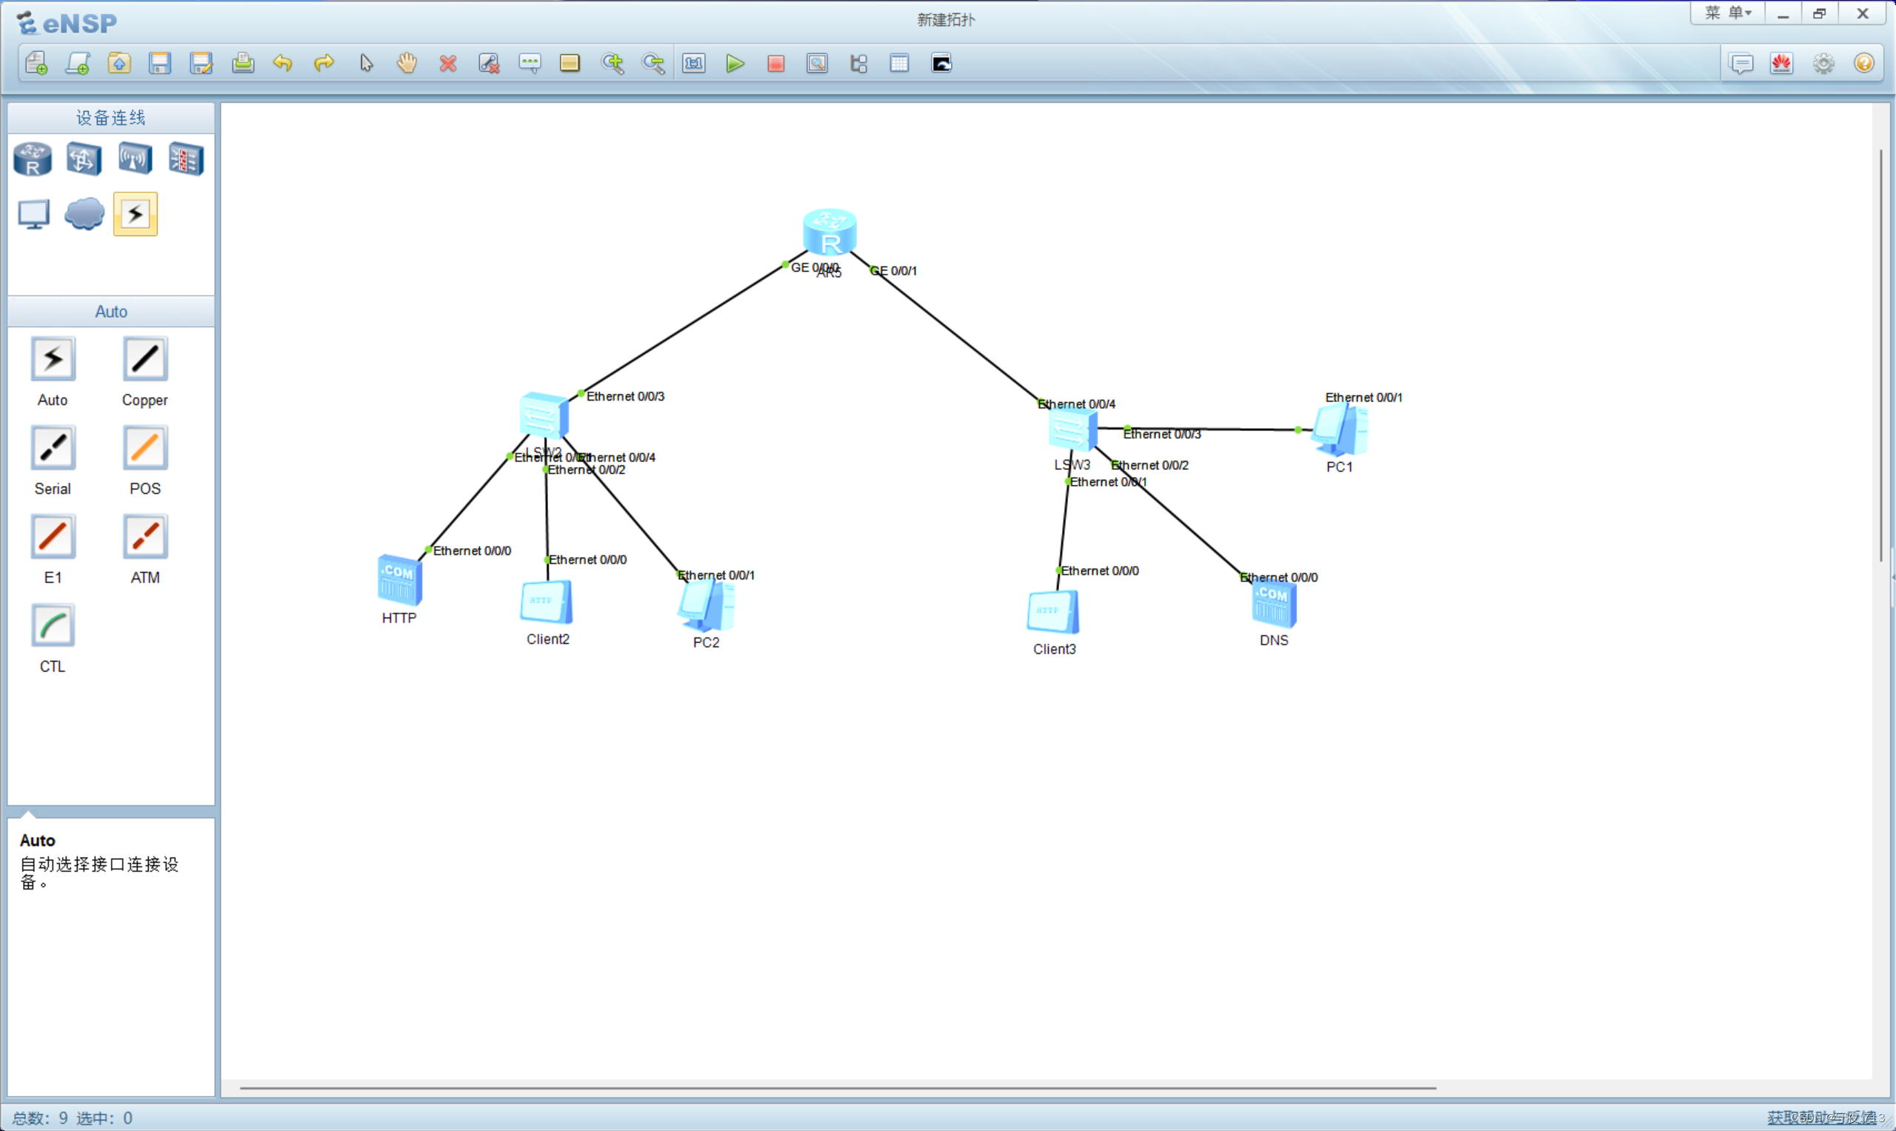Activate the hand pan tool
The width and height of the screenshot is (1896, 1131).
tap(407, 63)
